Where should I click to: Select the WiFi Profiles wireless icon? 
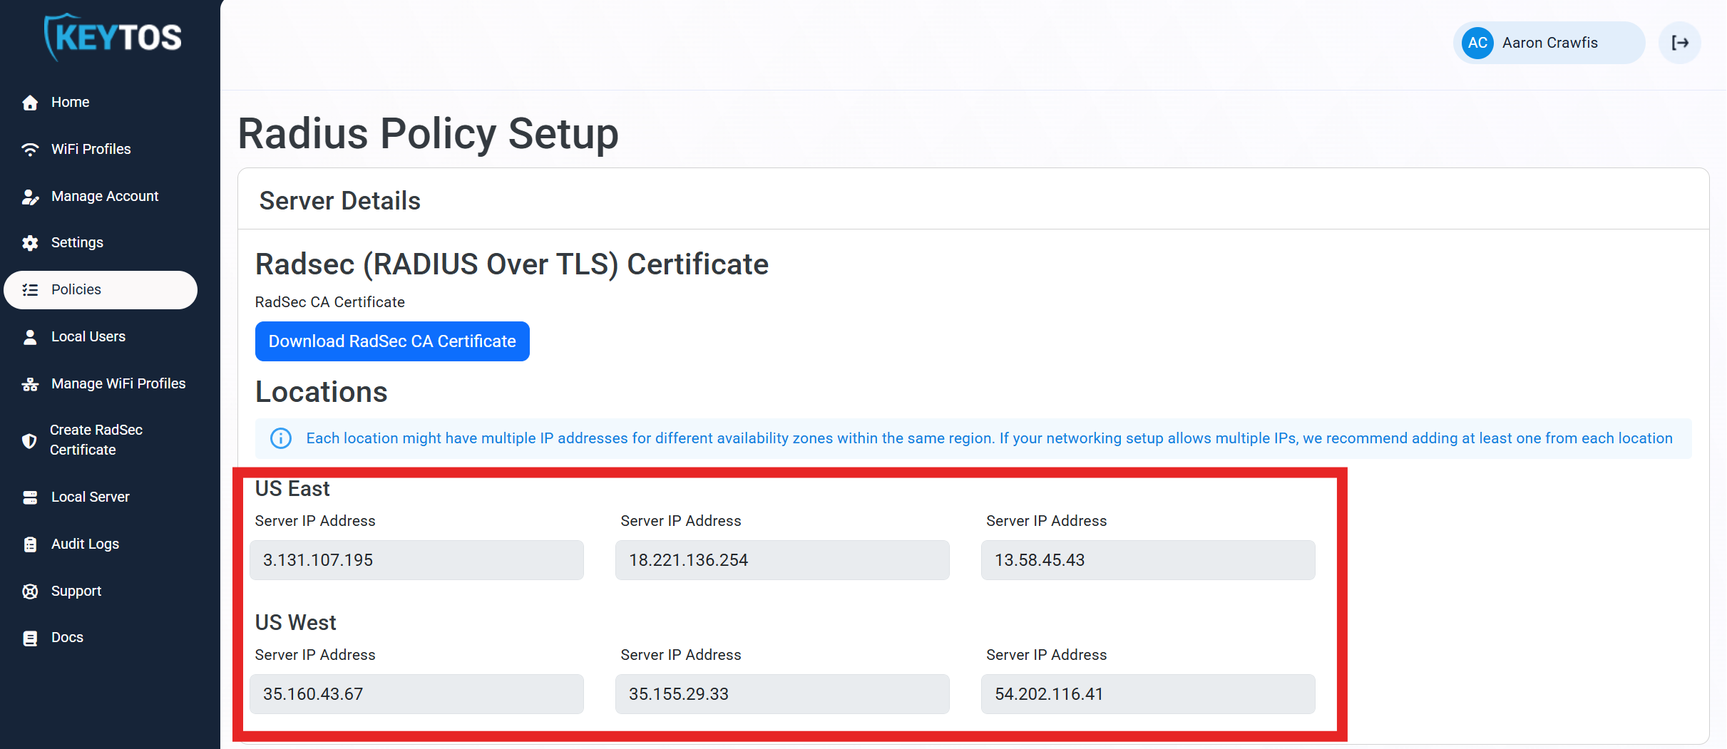(x=31, y=149)
